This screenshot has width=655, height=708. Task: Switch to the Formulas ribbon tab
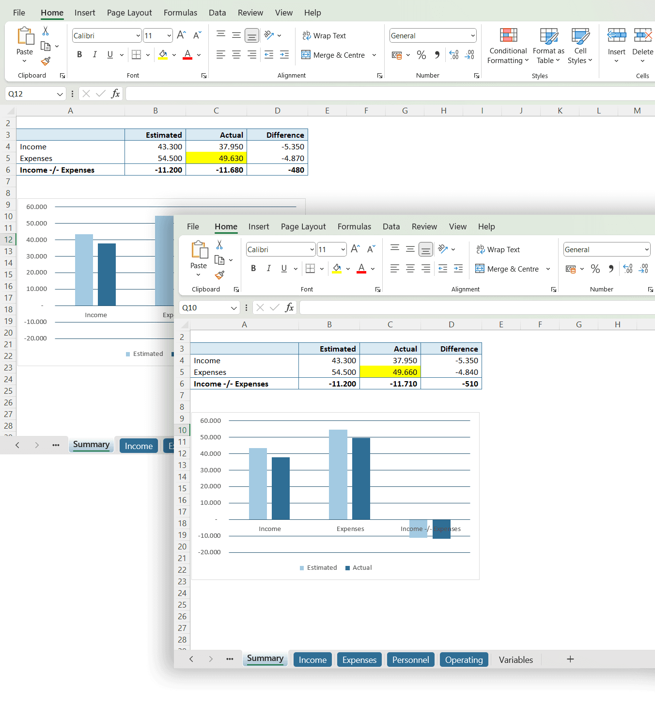click(x=354, y=226)
